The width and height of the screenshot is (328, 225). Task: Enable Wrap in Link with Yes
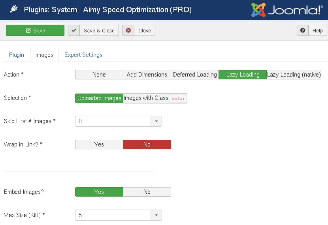pos(99,144)
